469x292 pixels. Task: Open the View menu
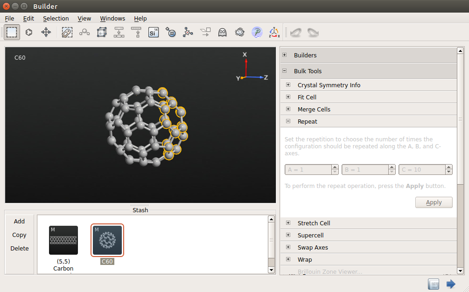(x=84, y=19)
